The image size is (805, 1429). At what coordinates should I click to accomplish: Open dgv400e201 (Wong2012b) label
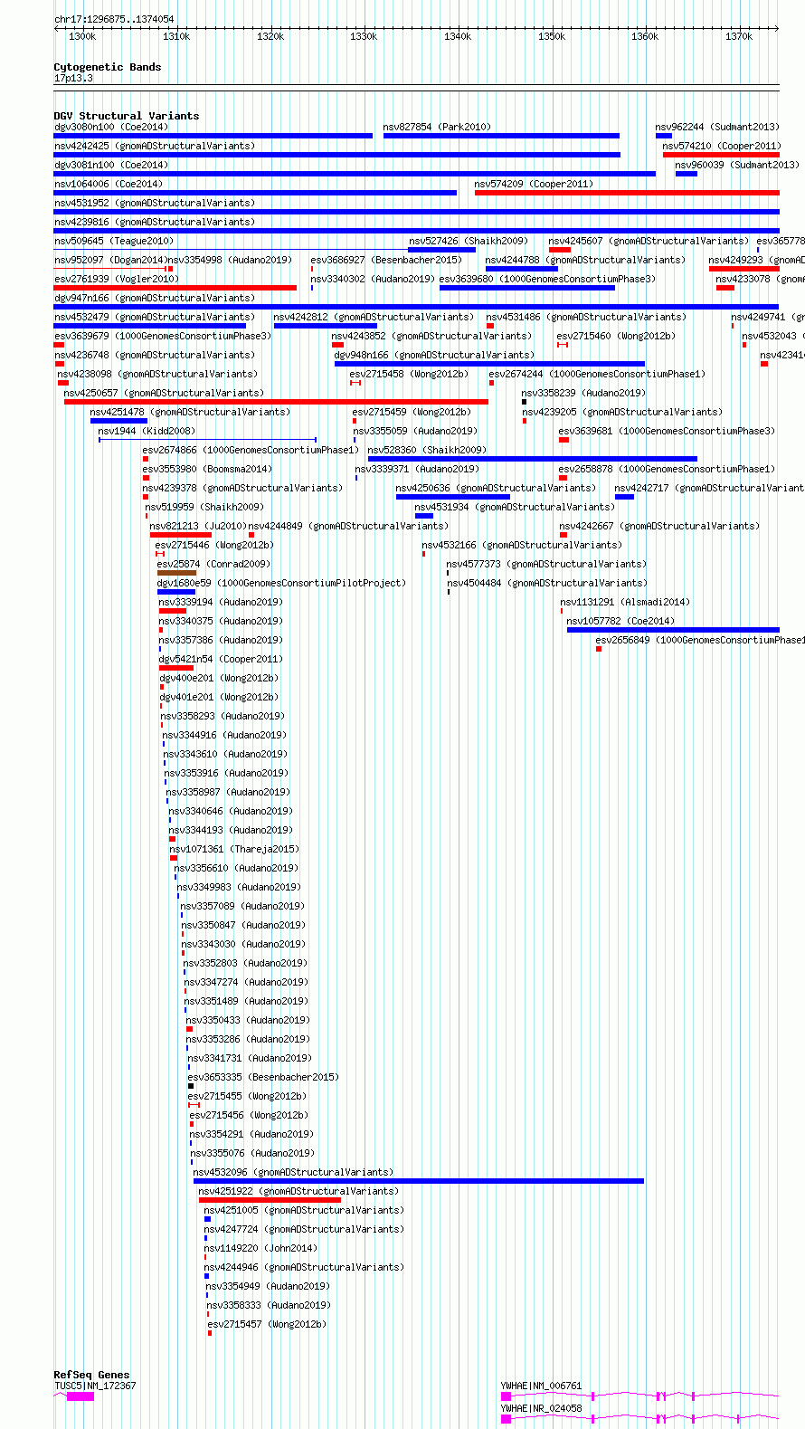219,678
